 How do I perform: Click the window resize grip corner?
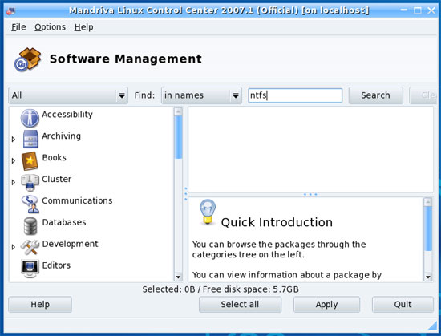(x=431, y=326)
